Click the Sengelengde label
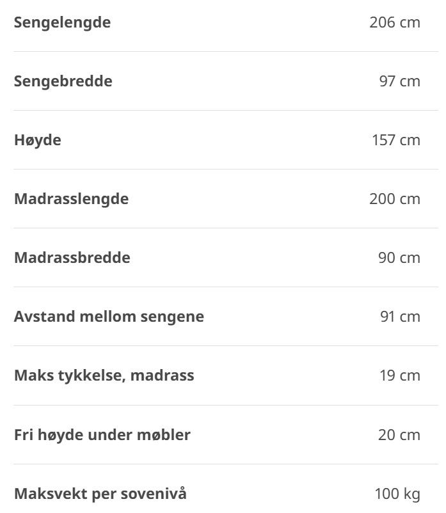The image size is (446, 513). pyautogui.click(x=62, y=23)
